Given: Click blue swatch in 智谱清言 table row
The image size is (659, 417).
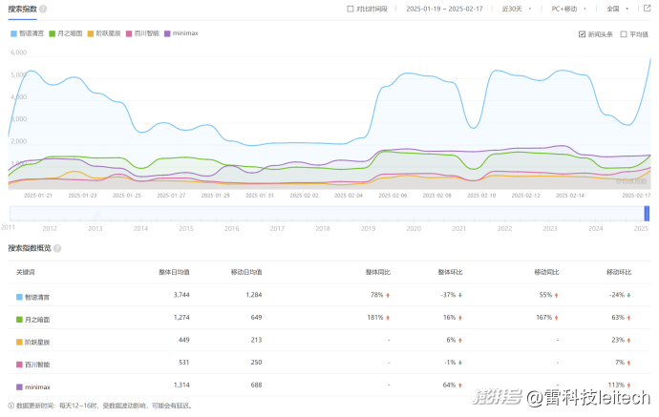Looking at the screenshot, I should 19,297.
